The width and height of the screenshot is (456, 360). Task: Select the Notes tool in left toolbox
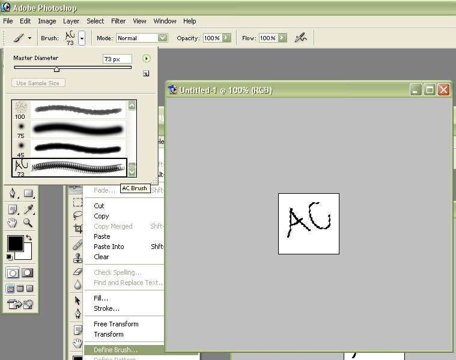13,209
